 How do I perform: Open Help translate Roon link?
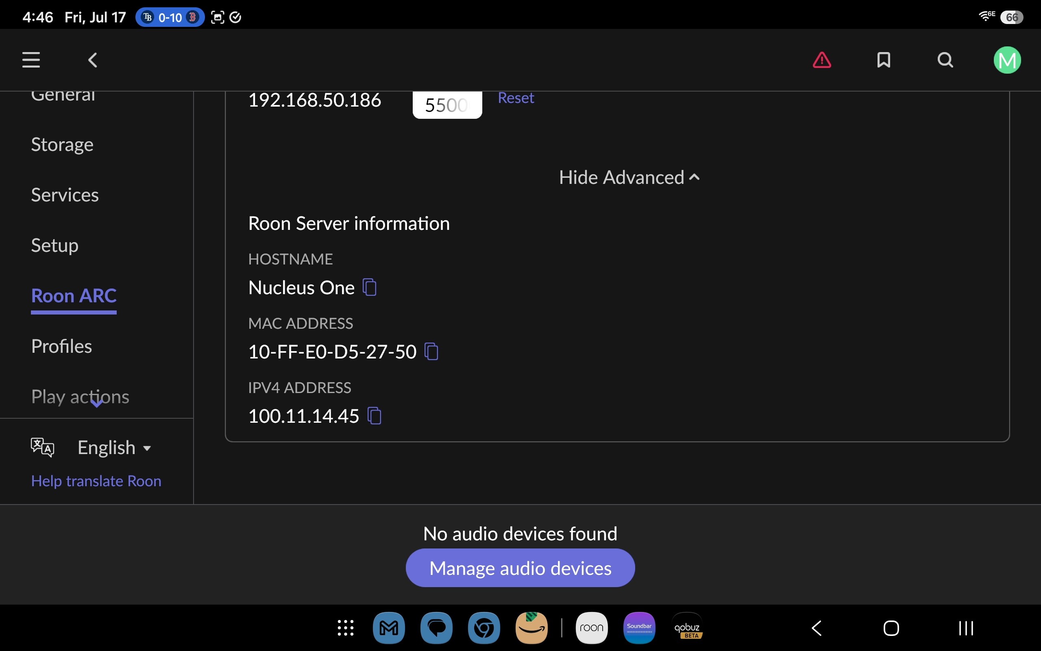(x=96, y=481)
